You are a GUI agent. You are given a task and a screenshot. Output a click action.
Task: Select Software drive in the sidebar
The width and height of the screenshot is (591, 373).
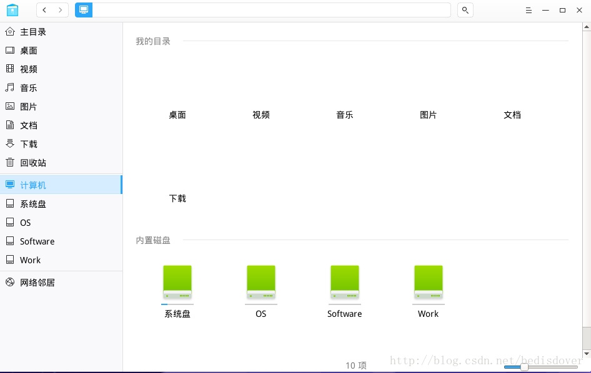coord(37,241)
